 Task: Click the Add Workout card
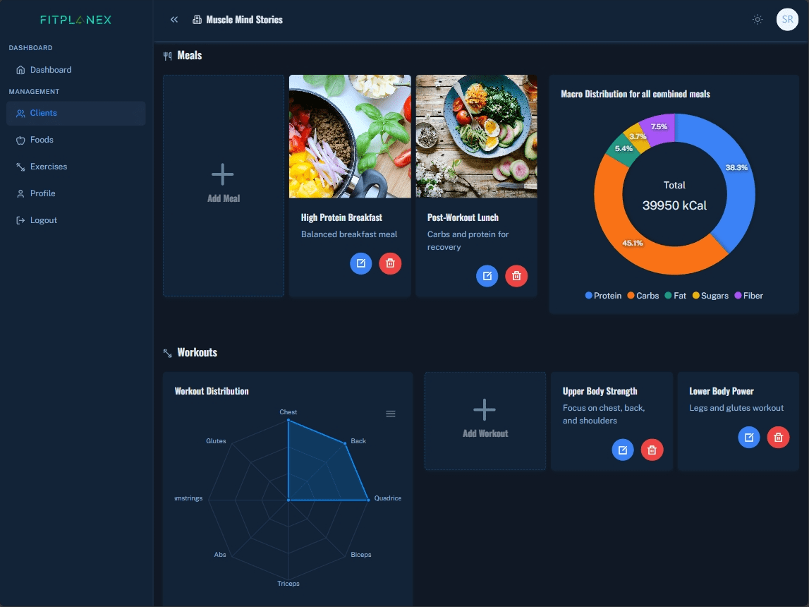coord(485,421)
